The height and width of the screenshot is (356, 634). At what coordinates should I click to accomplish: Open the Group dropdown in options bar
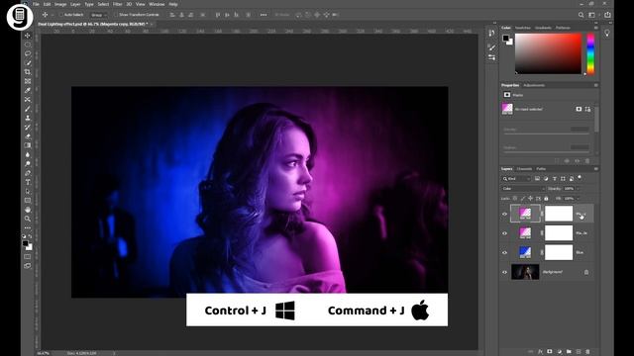click(98, 15)
